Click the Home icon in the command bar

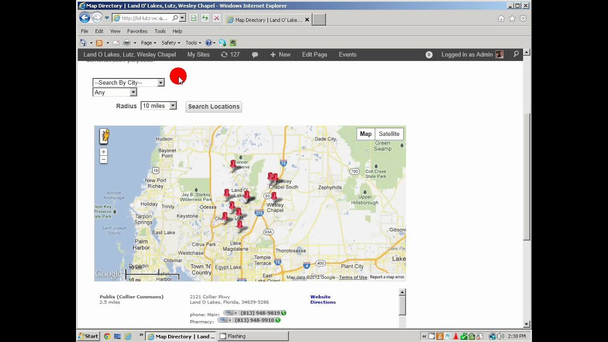click(83, 43)
